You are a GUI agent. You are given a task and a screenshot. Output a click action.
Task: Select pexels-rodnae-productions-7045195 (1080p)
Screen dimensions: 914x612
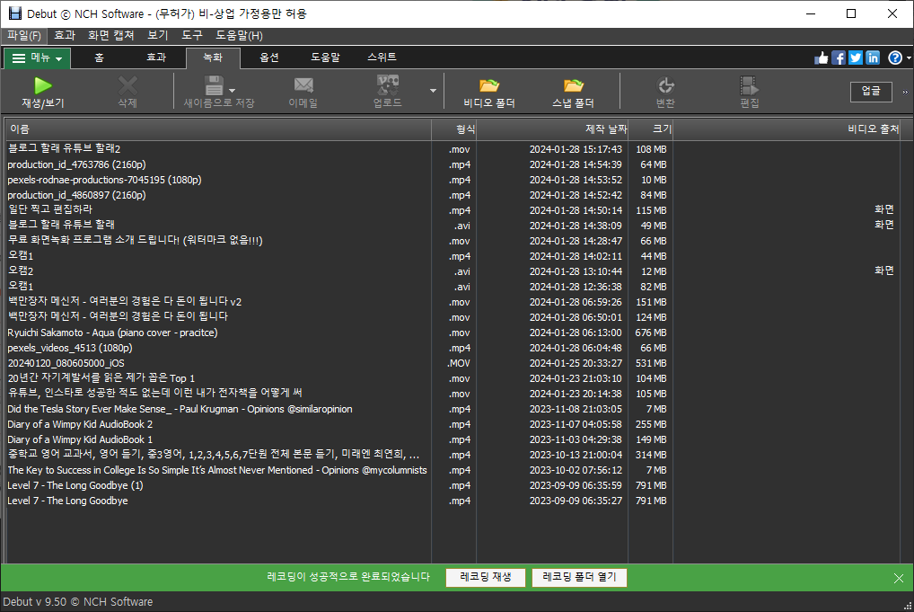click(104, 180)
